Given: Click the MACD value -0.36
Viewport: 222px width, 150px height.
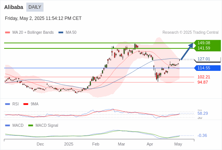Looking at the screenshot, I should [202, 135].
